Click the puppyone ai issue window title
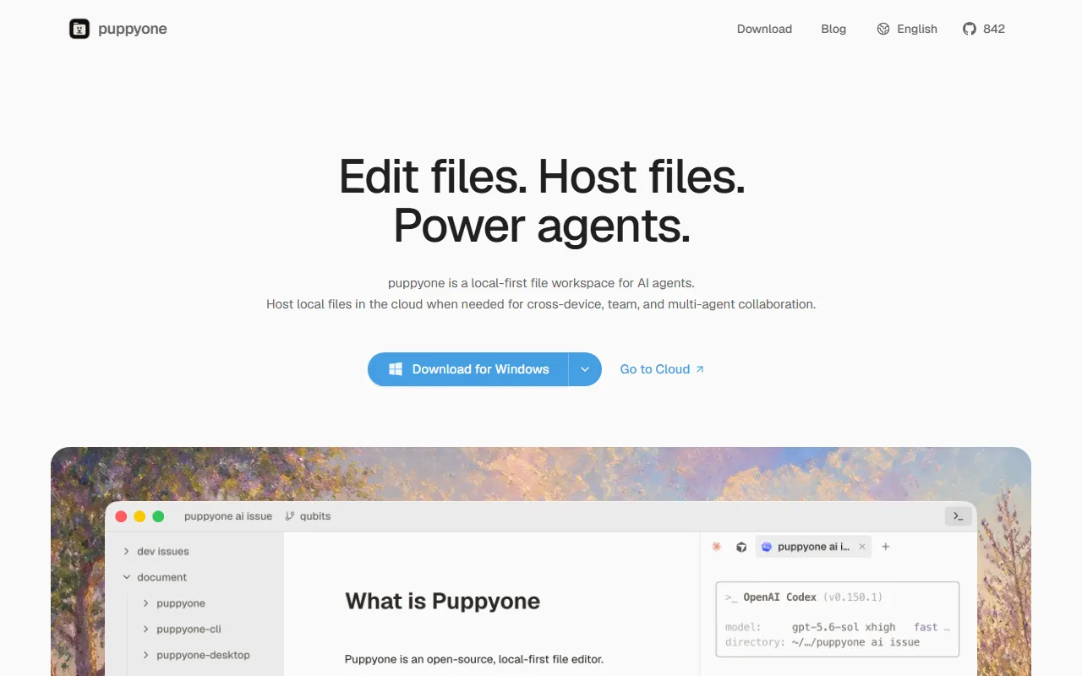 click(x=228, y=516)
